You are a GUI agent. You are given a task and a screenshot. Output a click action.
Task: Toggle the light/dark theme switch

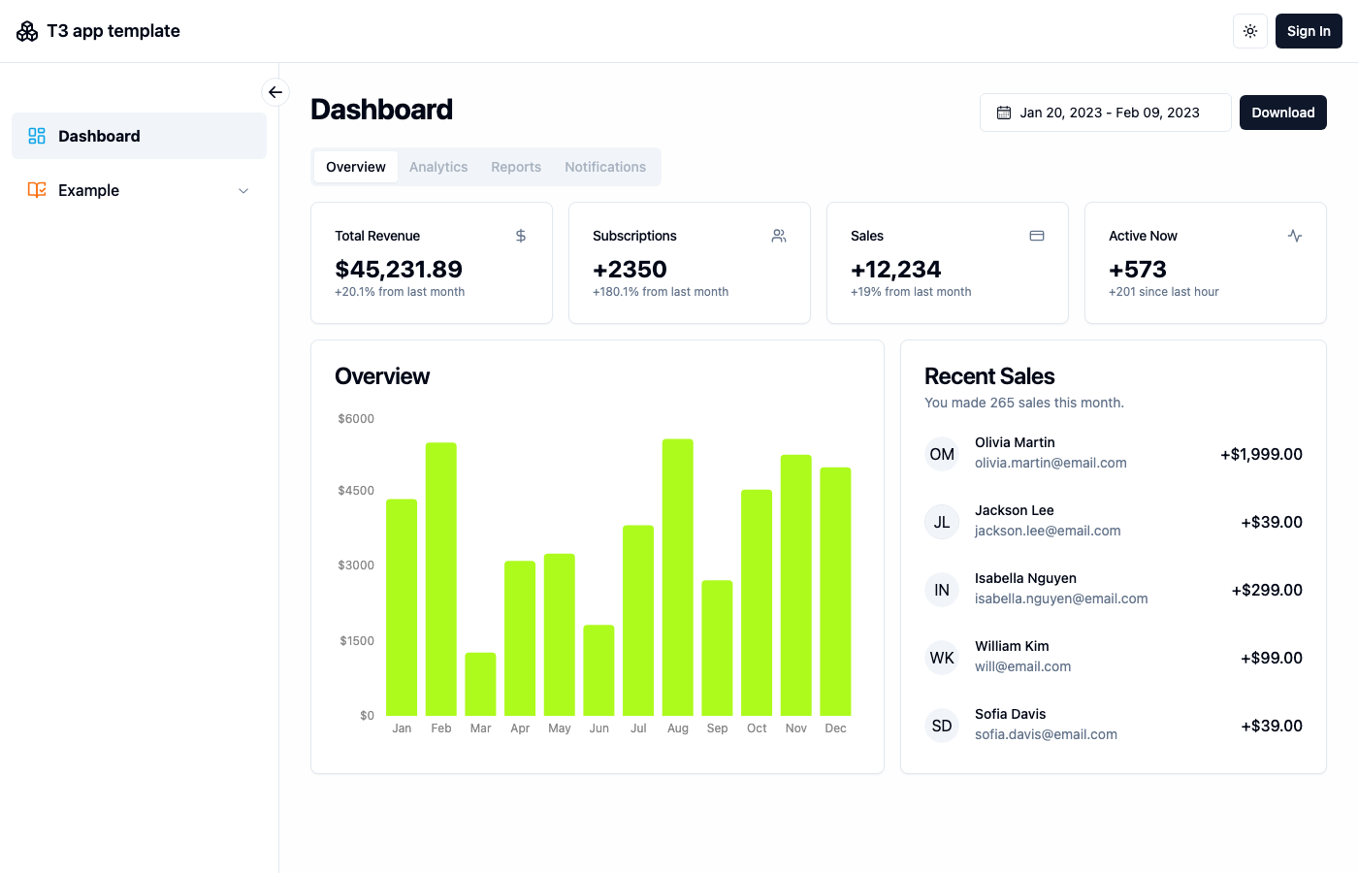(x=1249, y=30)
